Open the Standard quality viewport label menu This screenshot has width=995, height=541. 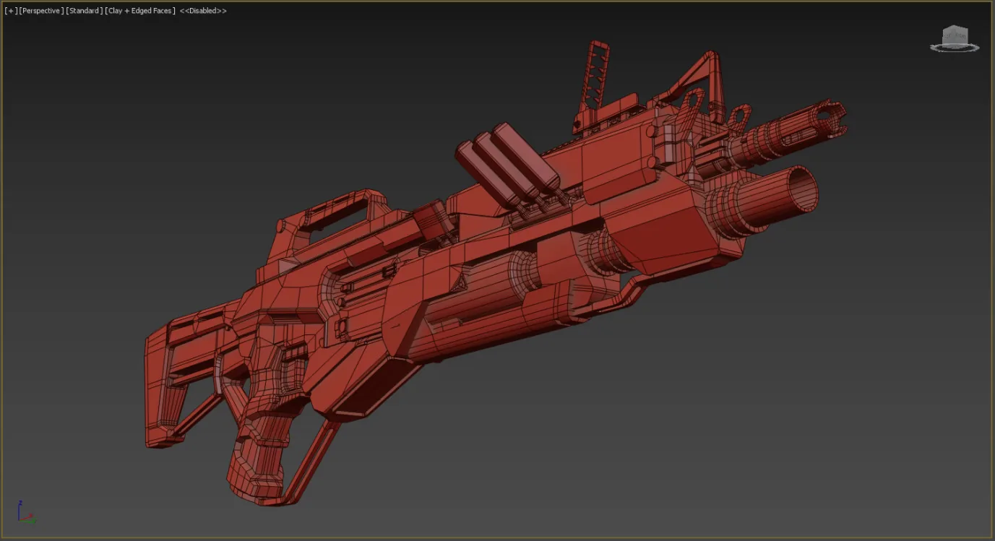click(85, 11)
